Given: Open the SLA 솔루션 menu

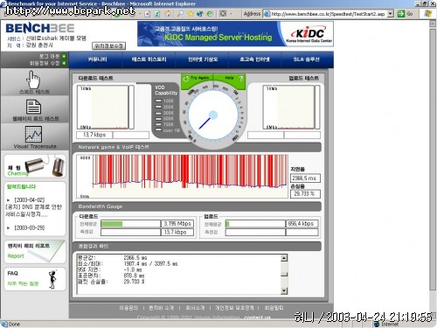Looking at the screenshot, I should click(306, 59).
